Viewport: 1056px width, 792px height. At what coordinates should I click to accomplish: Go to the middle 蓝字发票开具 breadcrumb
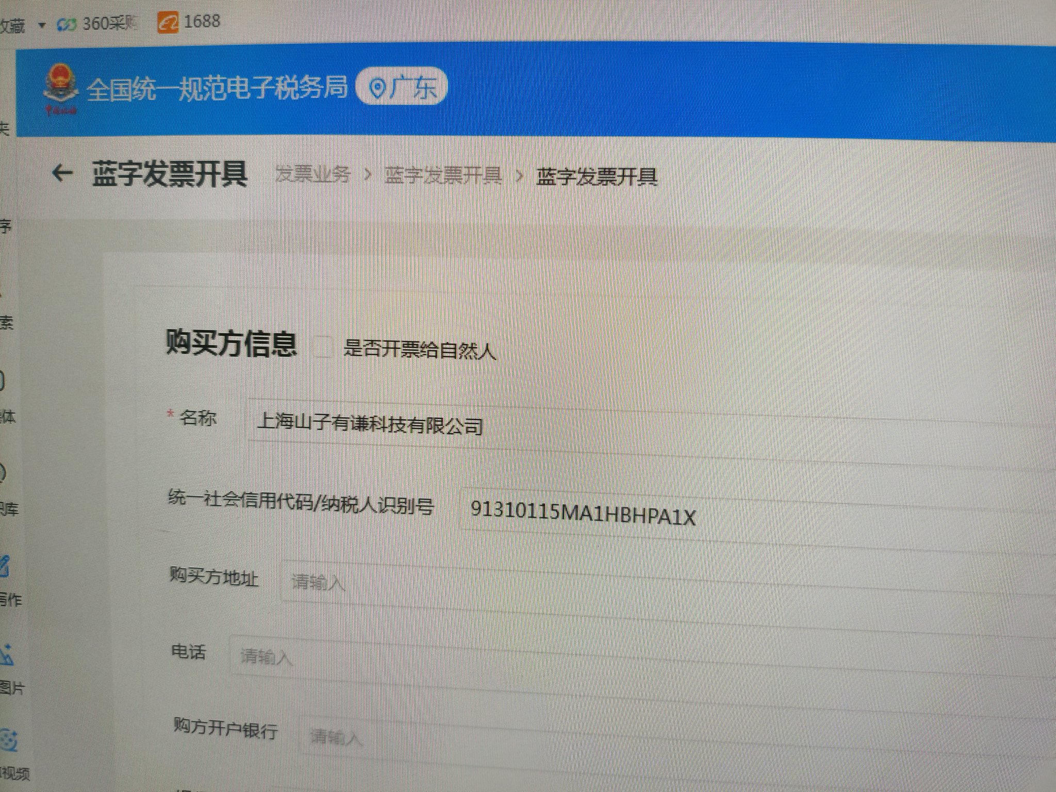coord(443,176)
